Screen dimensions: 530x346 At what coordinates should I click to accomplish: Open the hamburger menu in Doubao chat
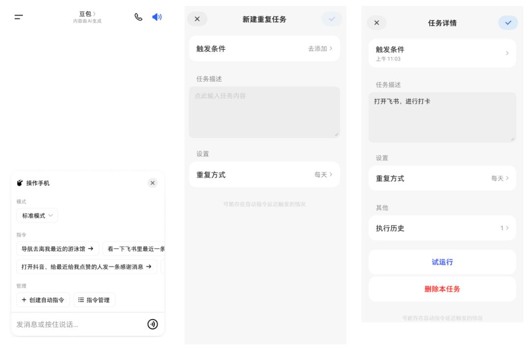19,17
